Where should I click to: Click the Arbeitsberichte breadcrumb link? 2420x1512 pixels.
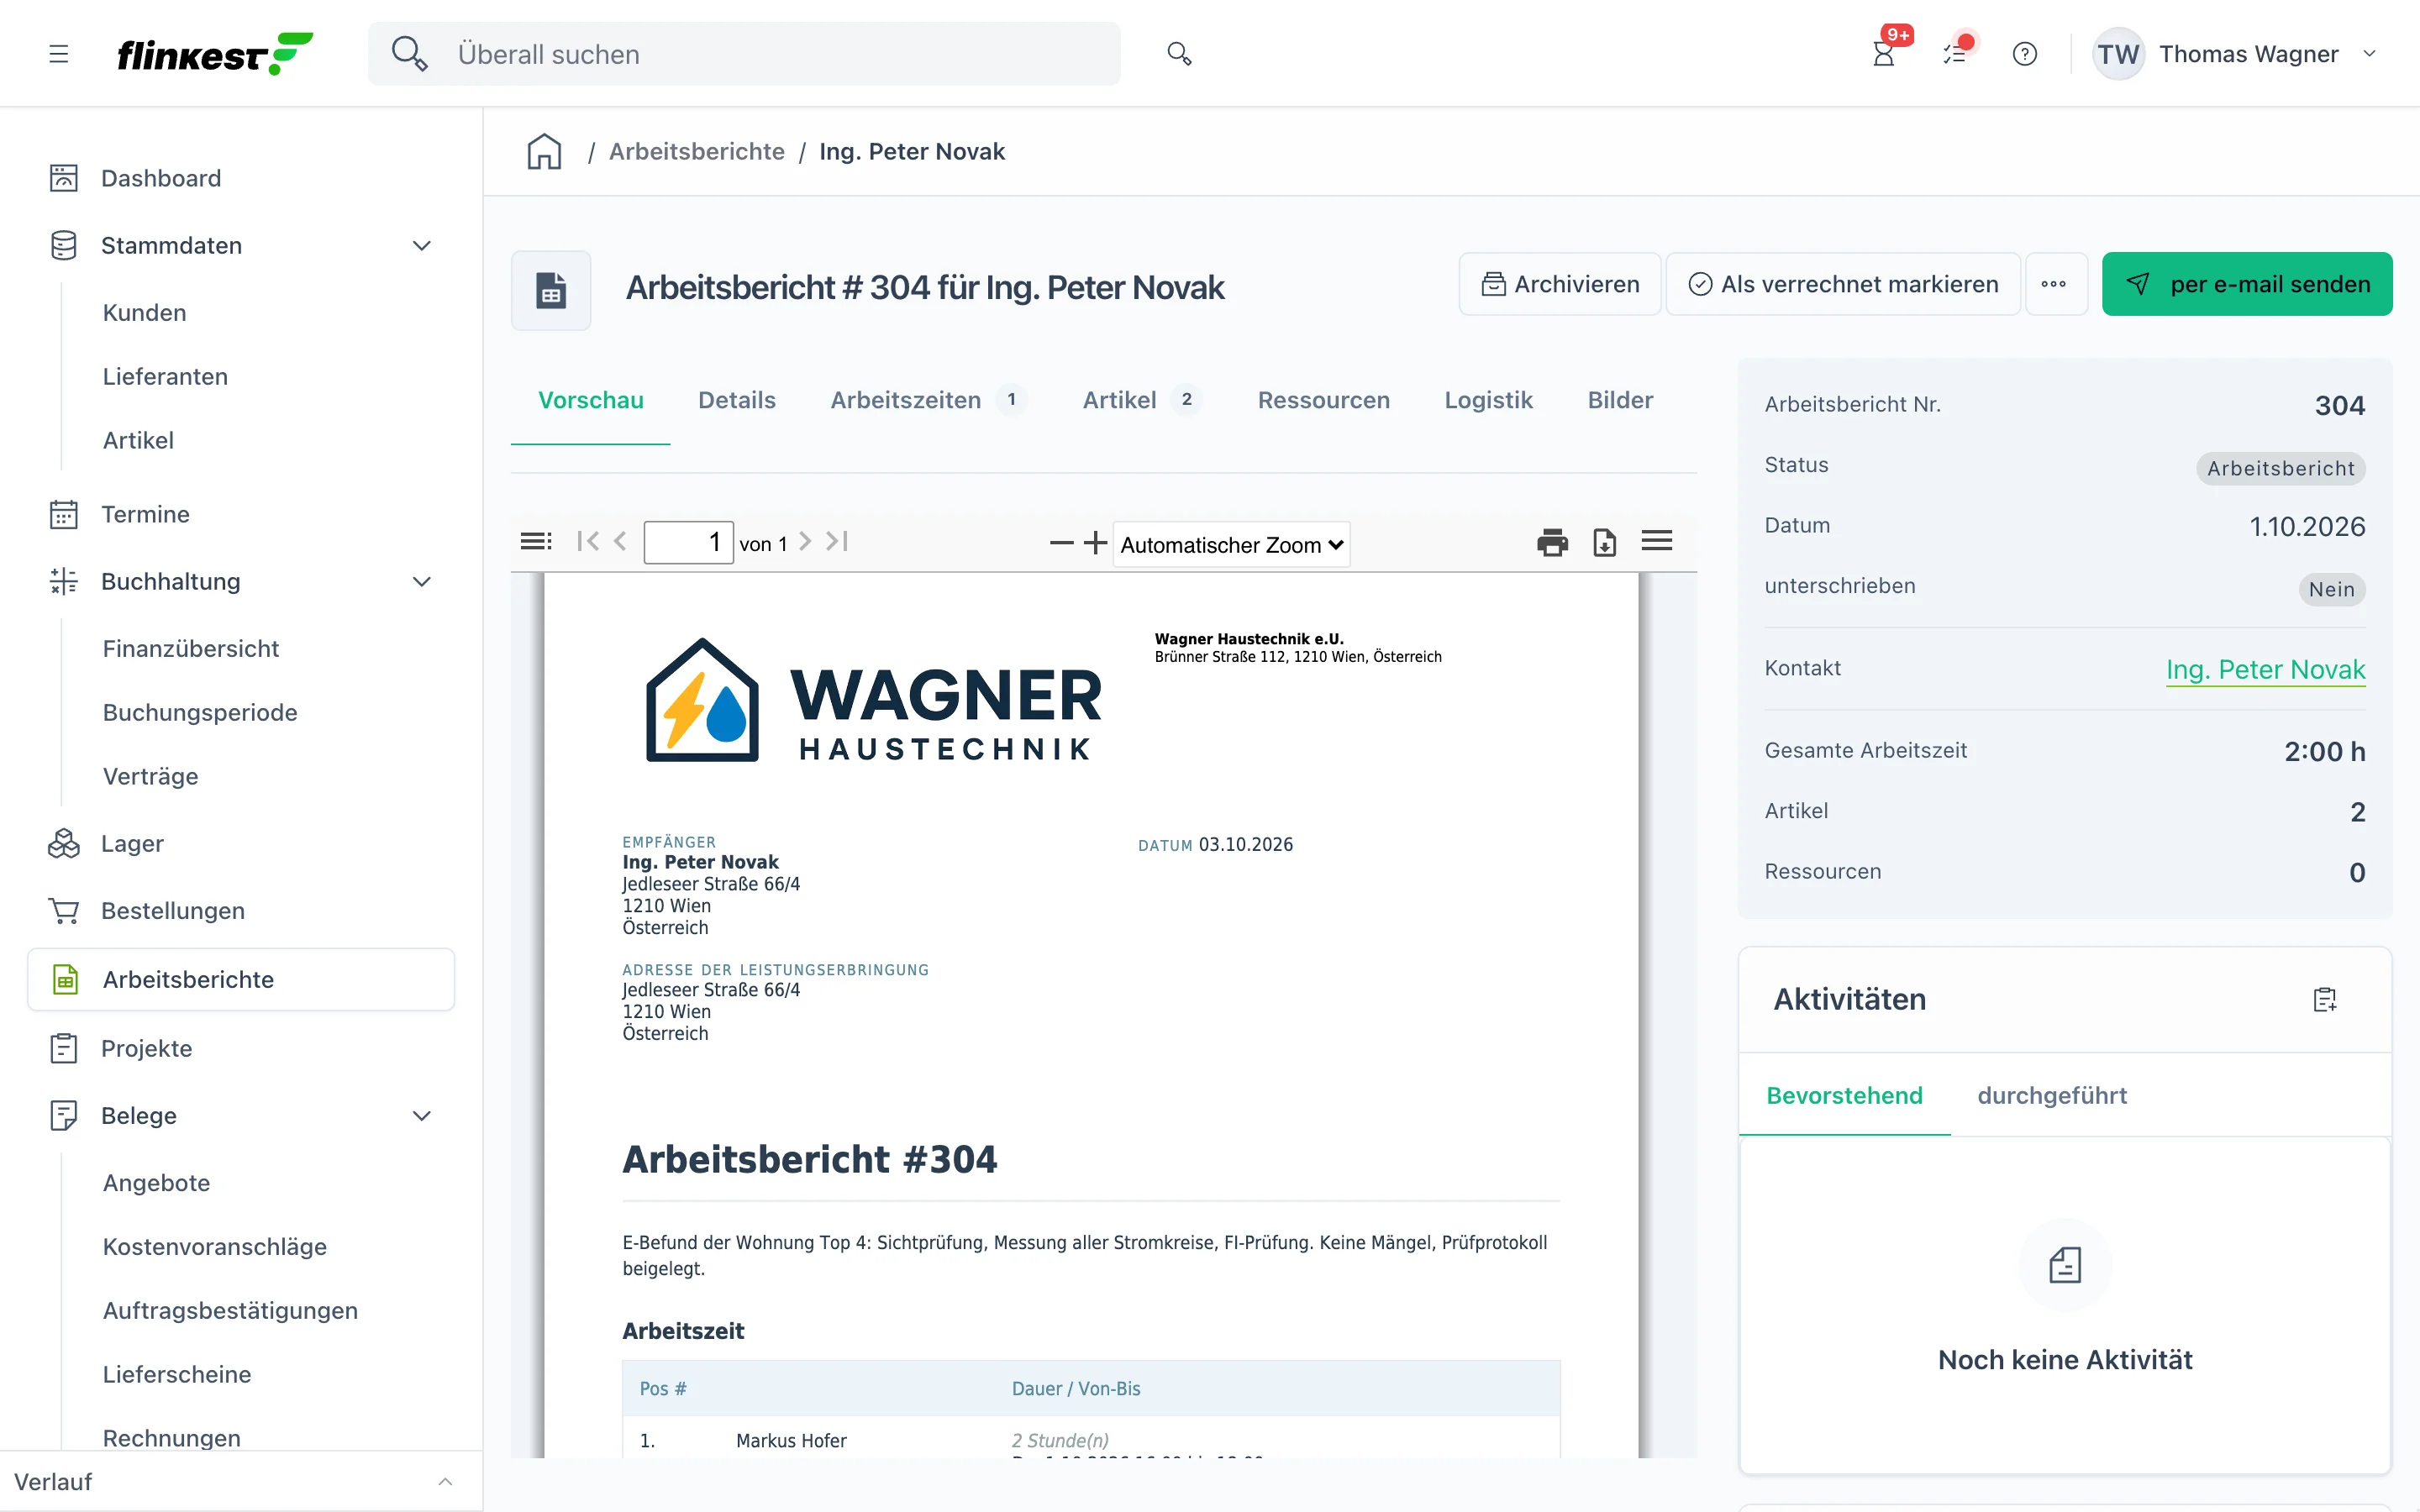click(x=697, y=152)
